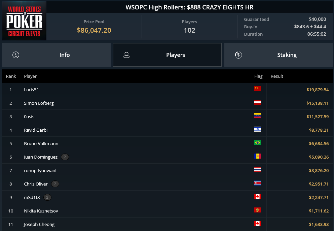Click the info circle icon
334x231 pixels.
point(16,55)
